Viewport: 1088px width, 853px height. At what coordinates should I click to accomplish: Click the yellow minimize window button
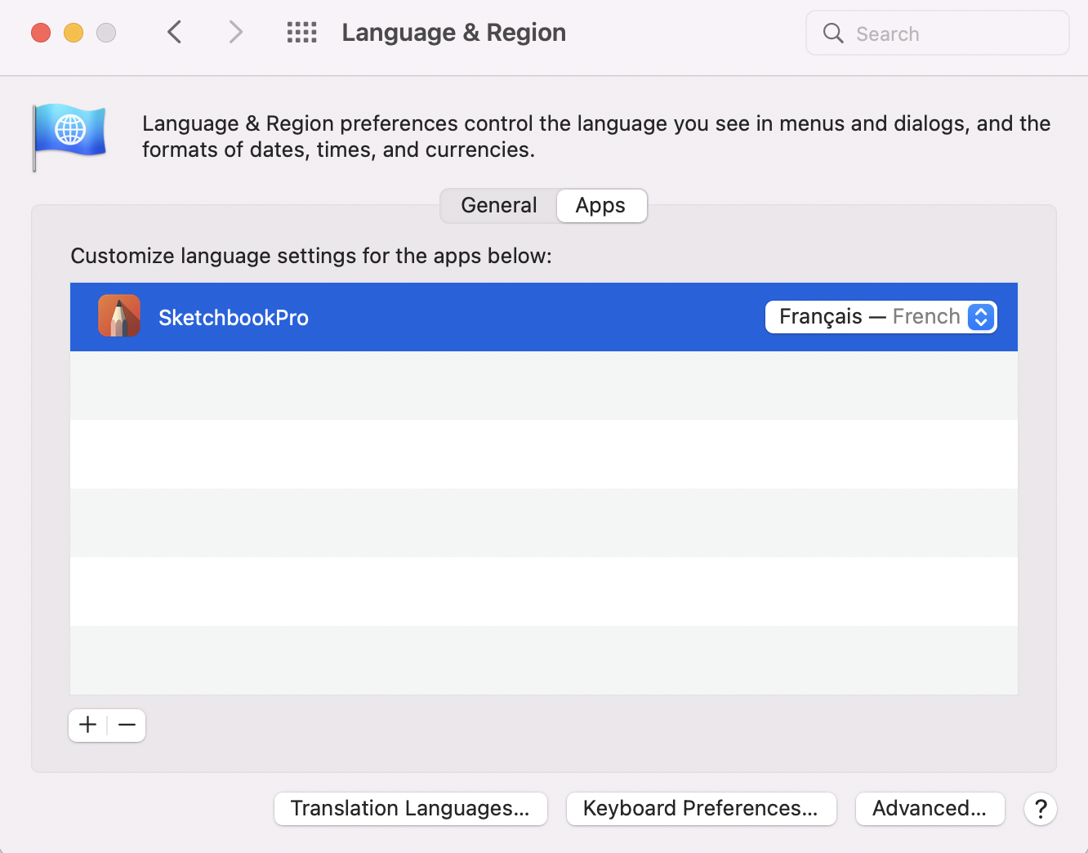tap(74, 33)
